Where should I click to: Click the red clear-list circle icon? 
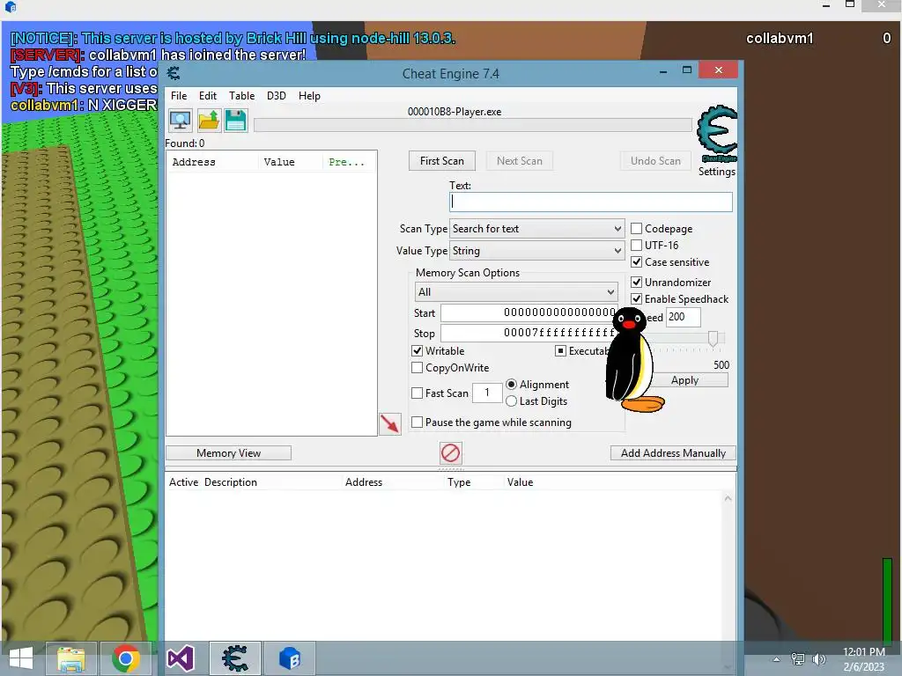450,453
